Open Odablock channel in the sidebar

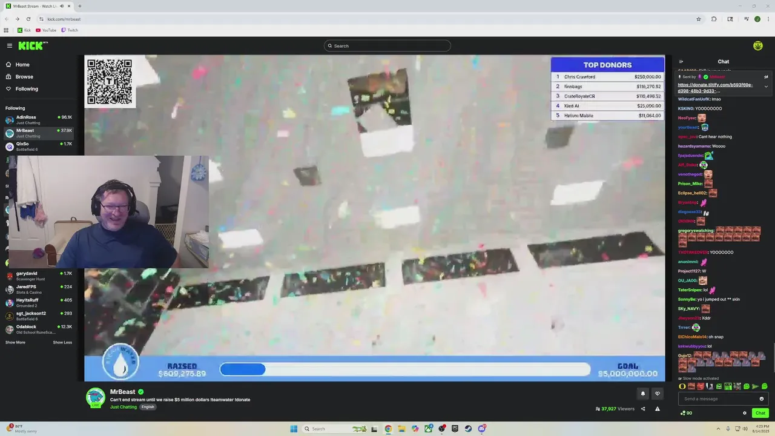(39, 329)
